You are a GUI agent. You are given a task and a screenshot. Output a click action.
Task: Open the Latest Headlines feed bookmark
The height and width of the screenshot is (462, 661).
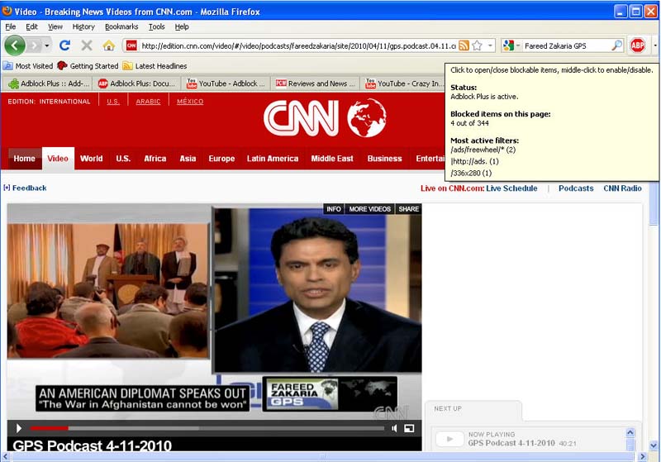coord(155,66)
